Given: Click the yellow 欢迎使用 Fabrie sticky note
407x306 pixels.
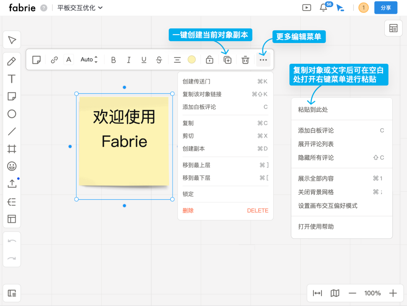Looking at the screenshot, I should (x=124, y=141).
